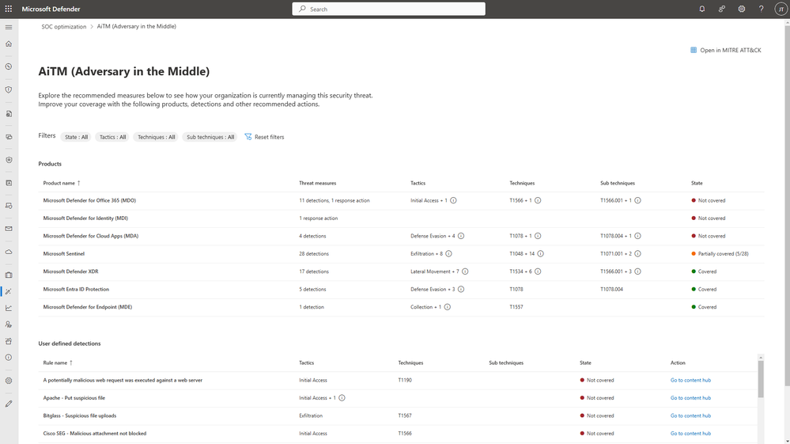Select Microsoft Defender XDR row
Image resolution: width=790 pixels, height=444 pixels.
(401, 271)
